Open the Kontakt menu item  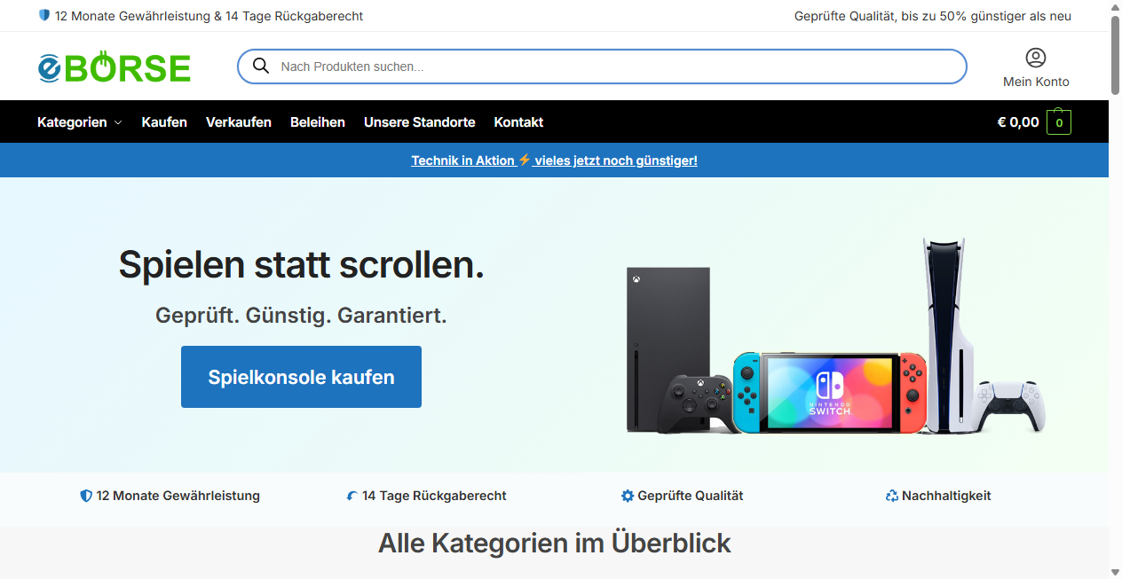(518, 122)
